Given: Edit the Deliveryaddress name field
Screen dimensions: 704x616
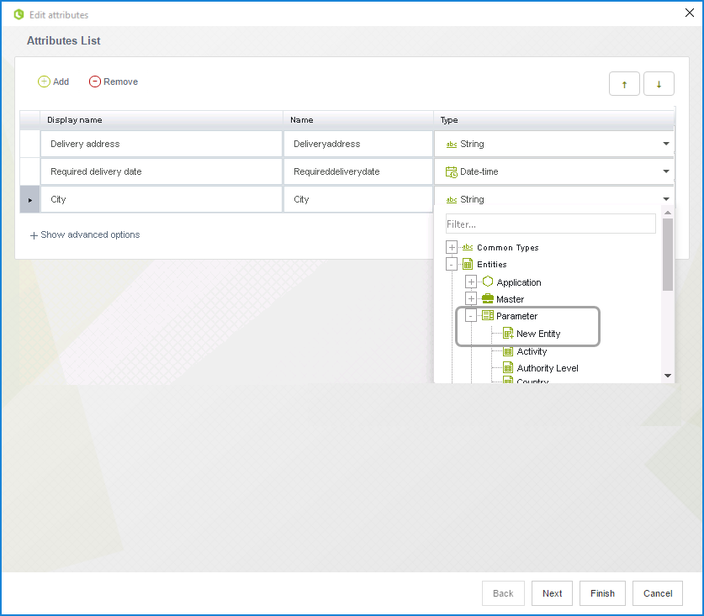Looking at the screenshot, I should pyautogui.click(x=357, y=144).
